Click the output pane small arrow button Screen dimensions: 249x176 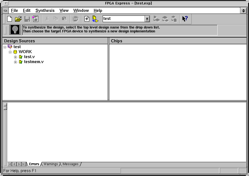coord(5,108)
